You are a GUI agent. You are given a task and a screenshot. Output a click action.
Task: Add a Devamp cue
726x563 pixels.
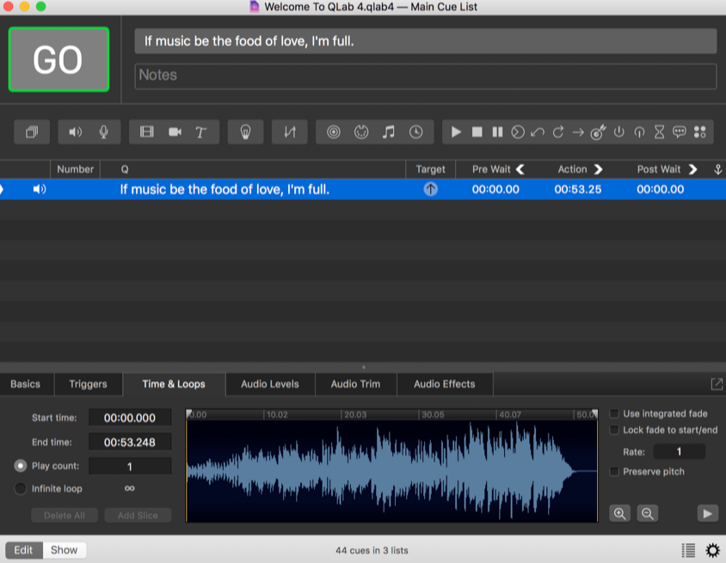tap(558, 132)
